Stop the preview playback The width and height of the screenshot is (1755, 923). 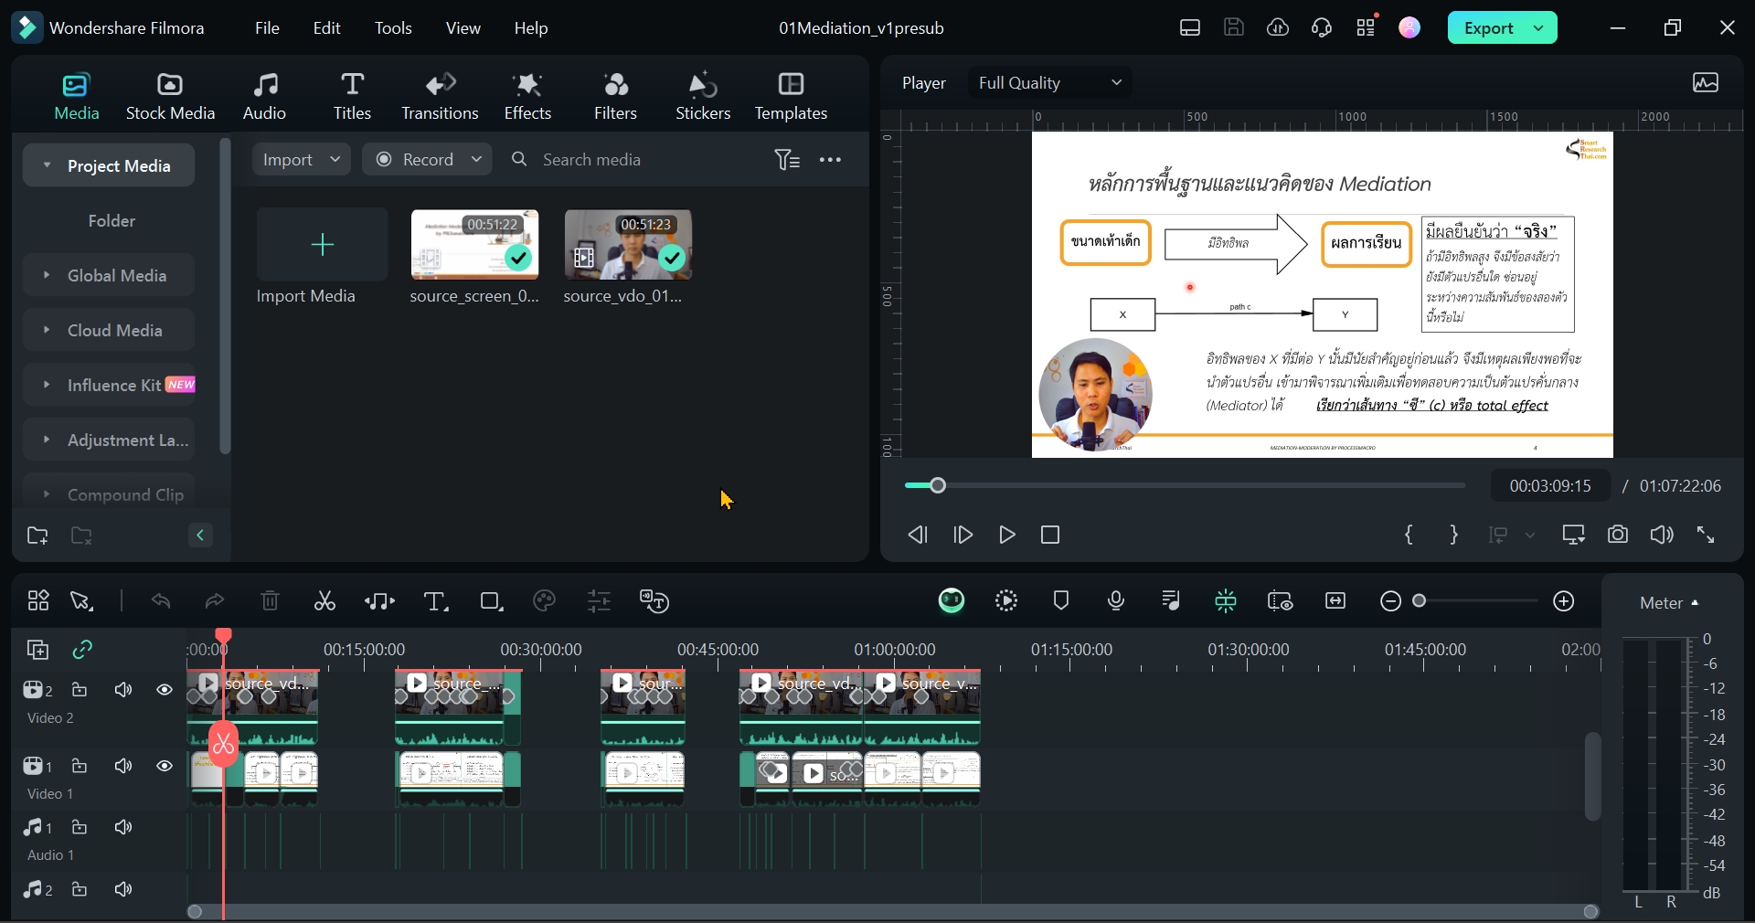(1050, 535)
